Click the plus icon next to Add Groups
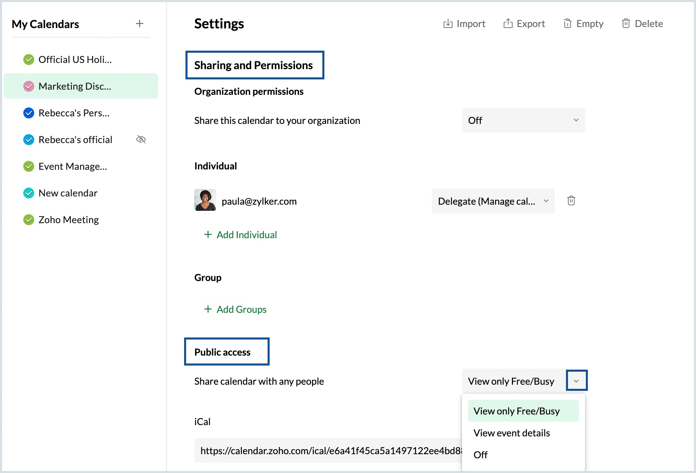Screen dimensions: 696x473 (x=208, y=309)
